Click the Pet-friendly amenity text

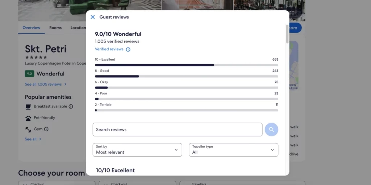tap(45, 118)
